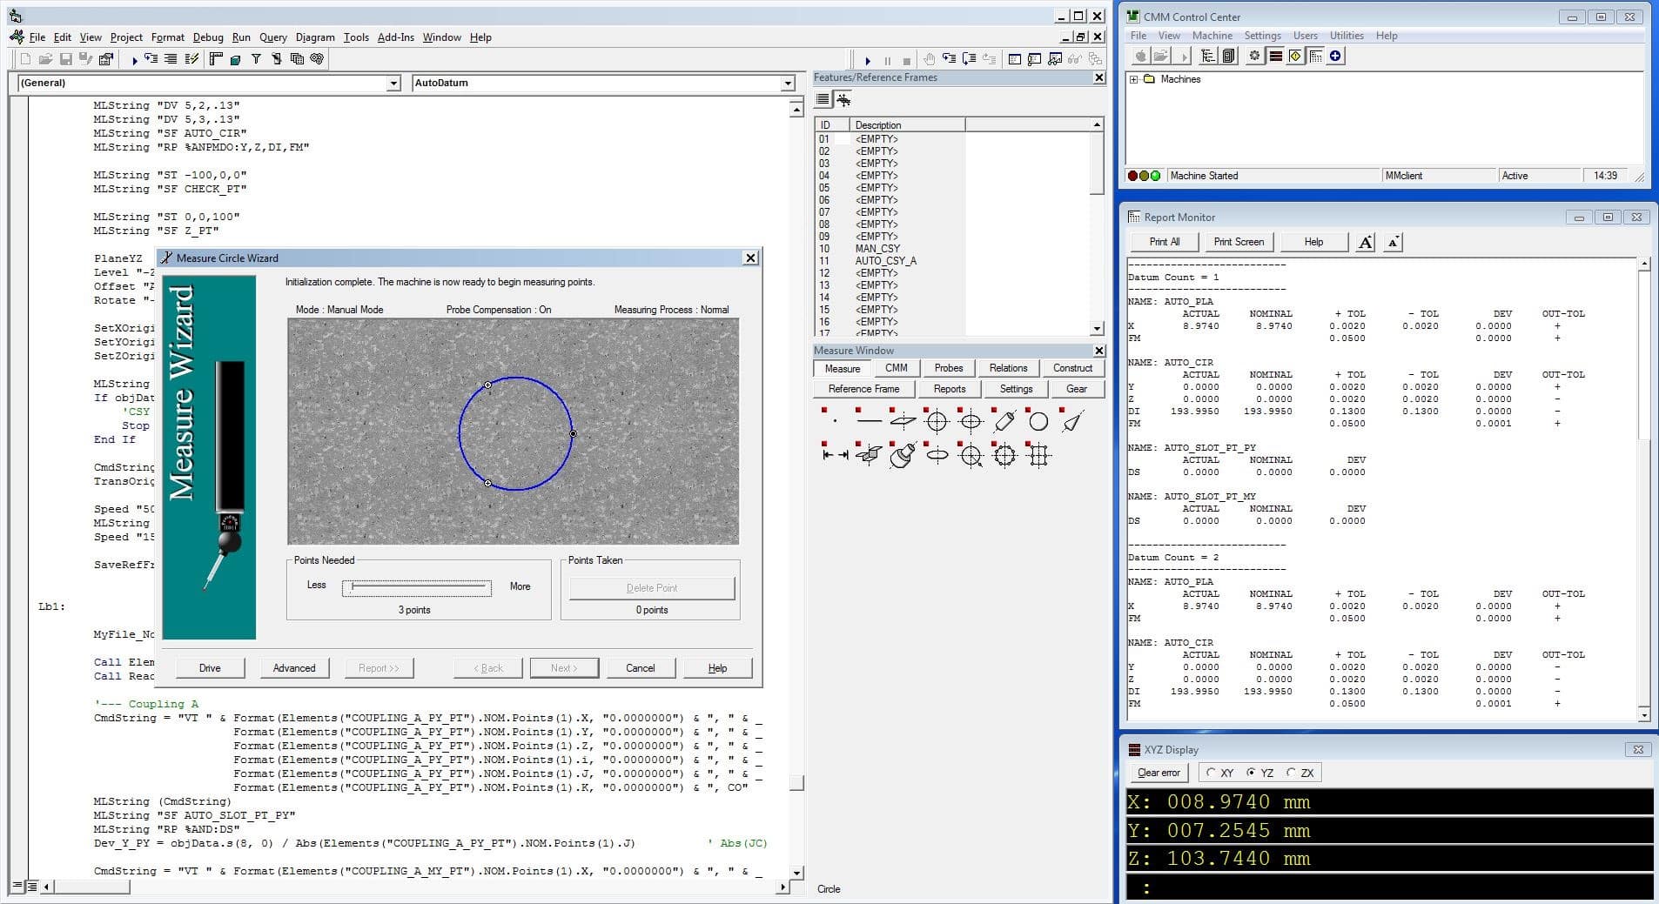
Task: Select the Line measurement icon
Action: tap(870, 420)
